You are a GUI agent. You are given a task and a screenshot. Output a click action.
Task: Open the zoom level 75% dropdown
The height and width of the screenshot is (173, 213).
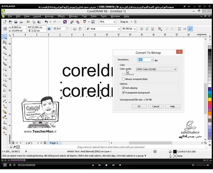[x=114, y=22]
